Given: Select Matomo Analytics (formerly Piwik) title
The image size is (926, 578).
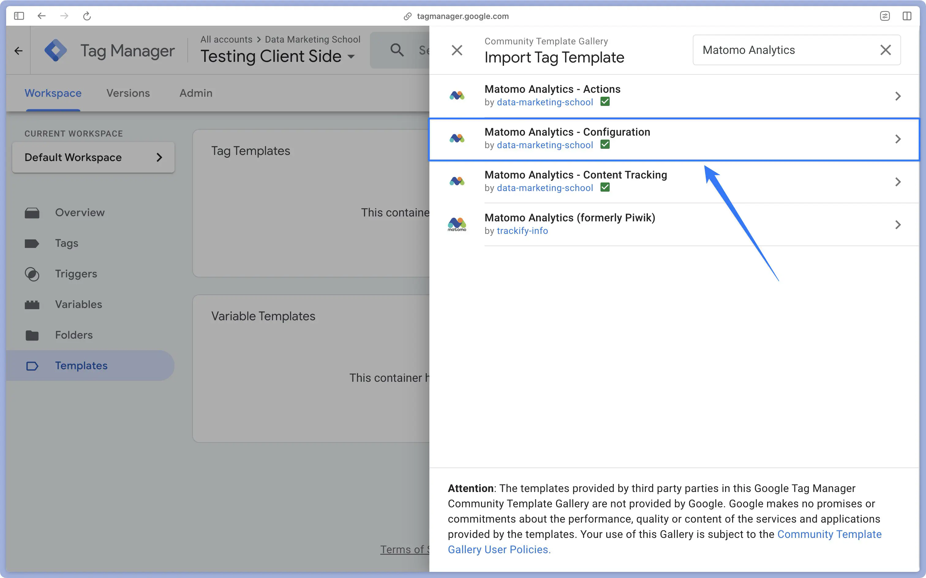Looking at the screenshot, I should 570,217.
